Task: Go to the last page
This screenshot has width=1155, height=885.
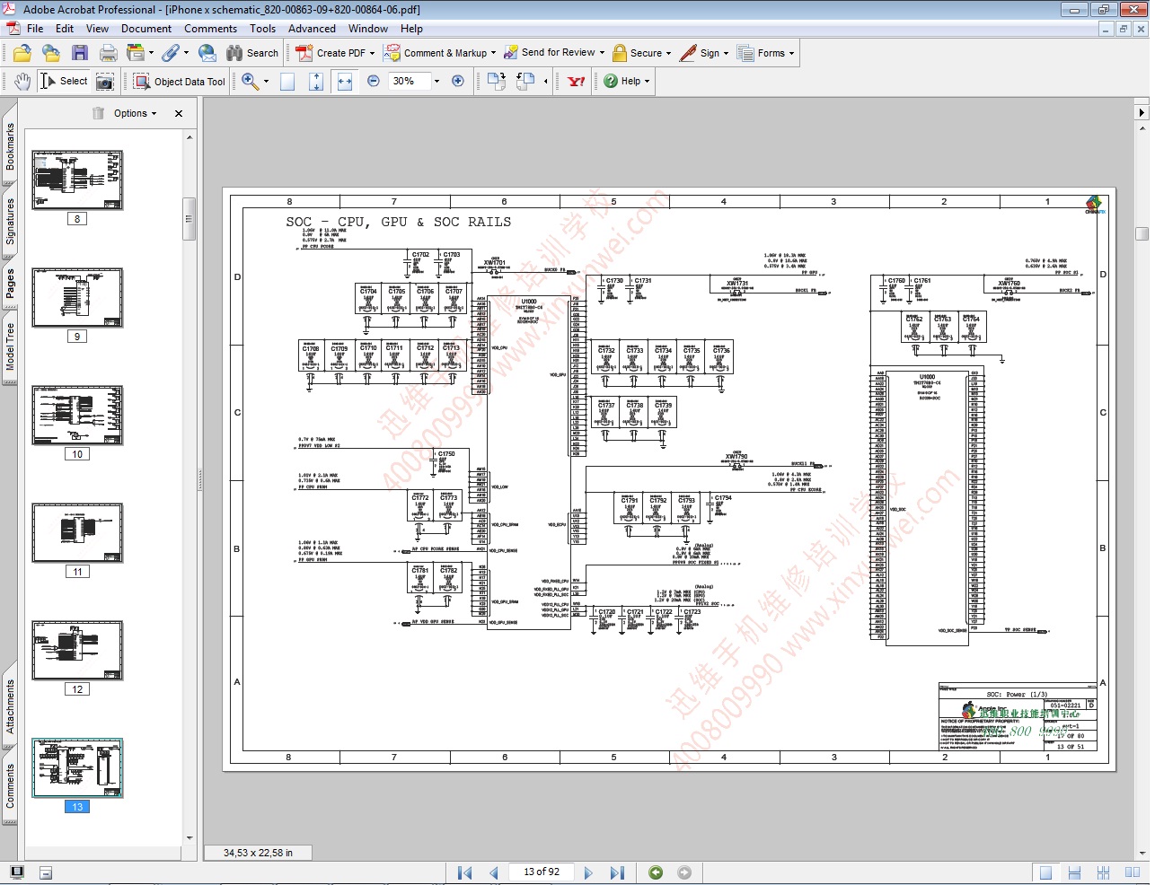Action: click(617, 872)
